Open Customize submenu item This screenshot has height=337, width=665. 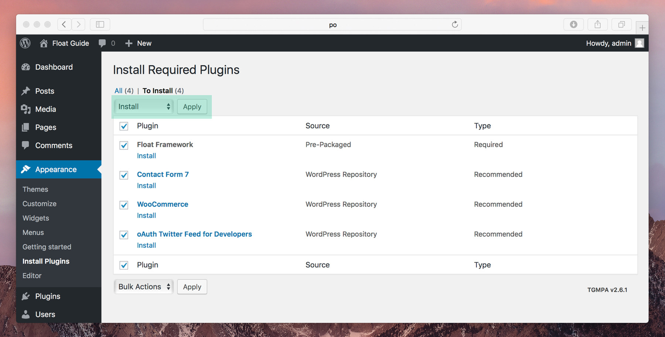40,204
